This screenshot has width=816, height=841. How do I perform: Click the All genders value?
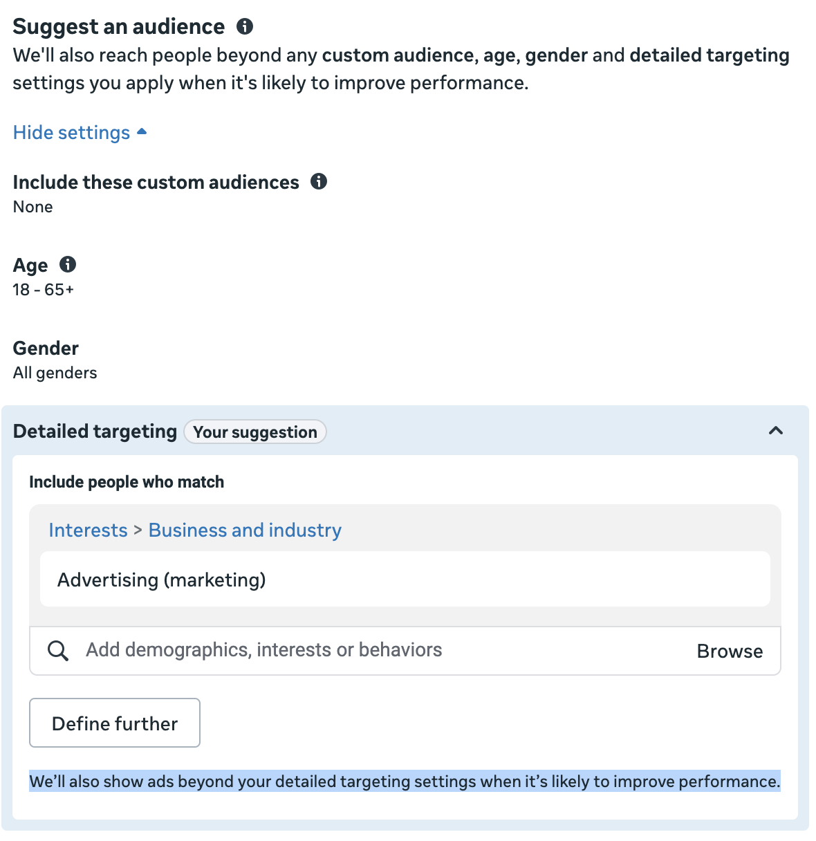point(55,373)
